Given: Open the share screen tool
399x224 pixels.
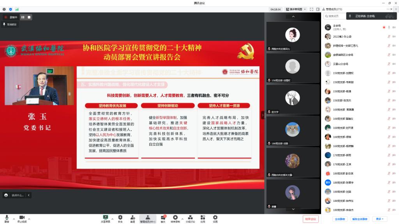Looking at the screenshot, I should [x=105, y=217].
